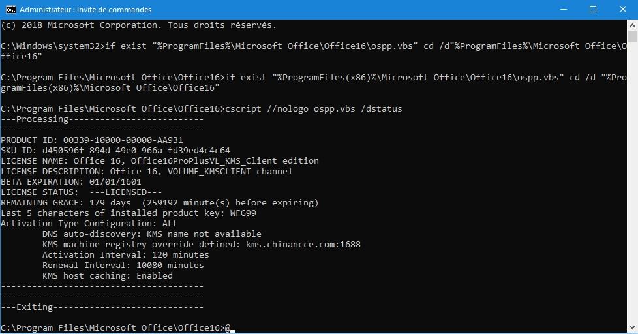Click the current prompt cursor at bottom
Image resolution: width=638 pixels, height=334 pixels.
click(x=233, y=328)
